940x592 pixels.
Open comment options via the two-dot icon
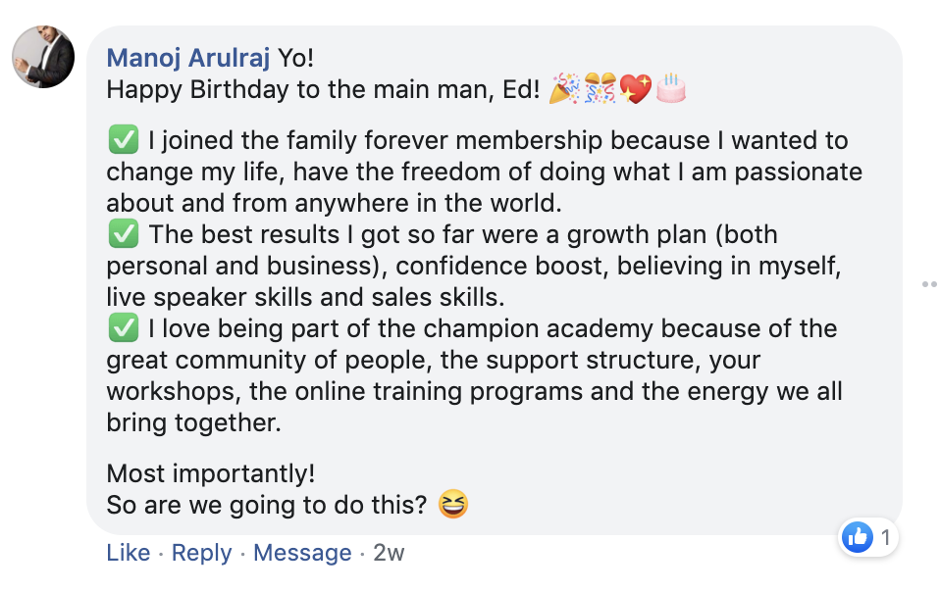pyautogui.click(x=929, y=284)
